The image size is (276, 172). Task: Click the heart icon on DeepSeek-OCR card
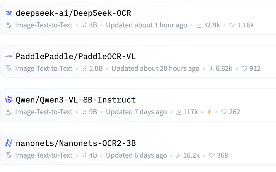coord(232,25)
